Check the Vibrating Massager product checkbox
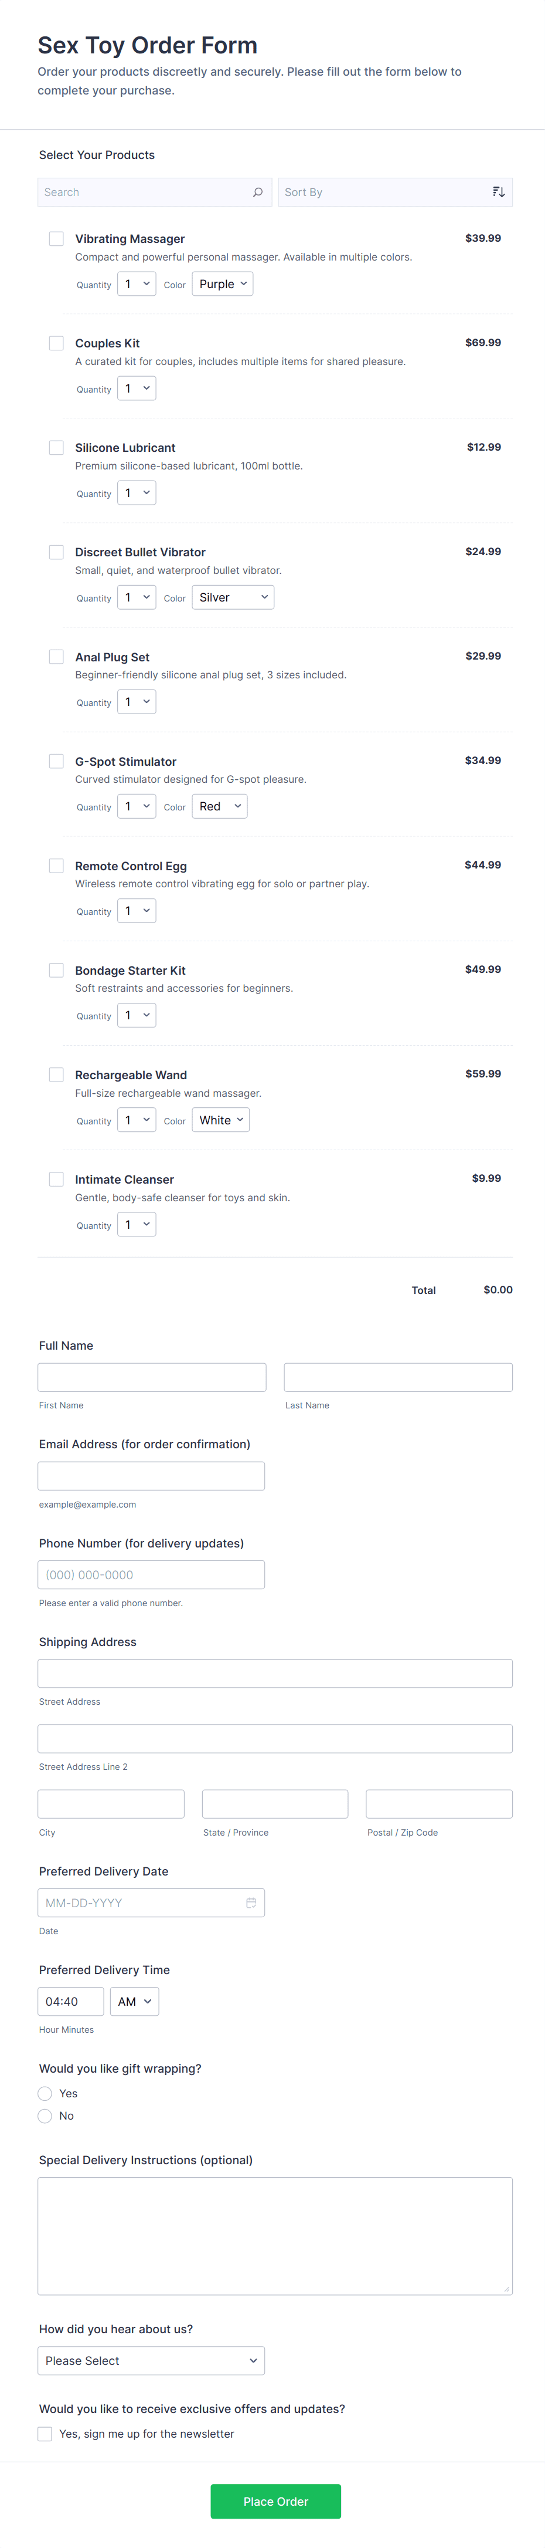 coord(56,239)
